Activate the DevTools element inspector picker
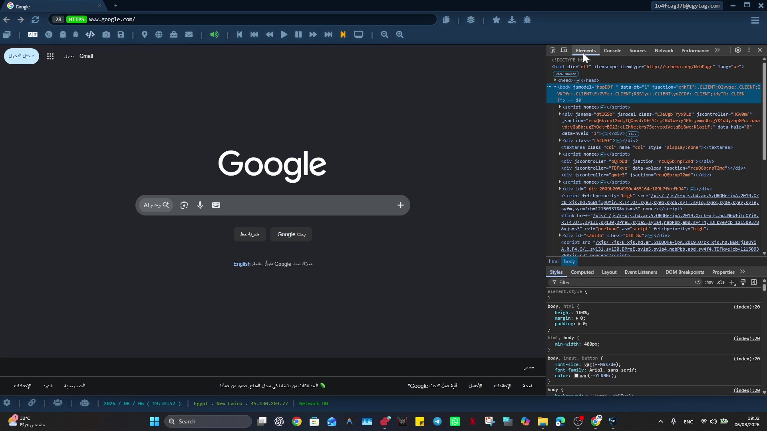The image size is (767, 431). pyautogui.click(x=552, y=50)
